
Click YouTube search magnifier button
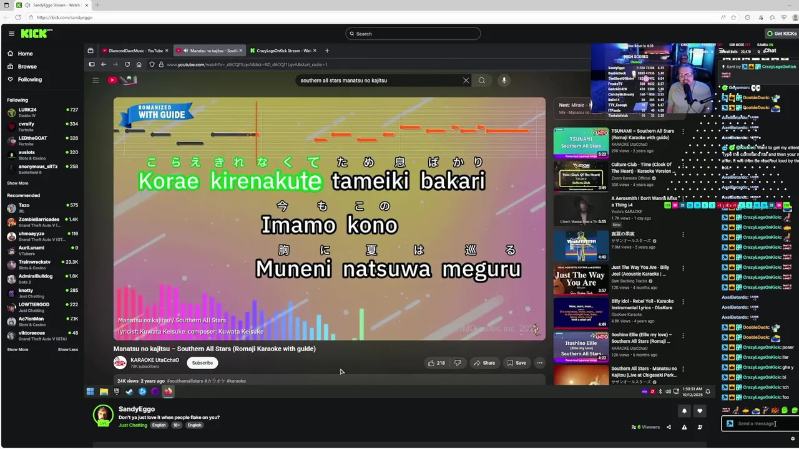tap(482, 80)
